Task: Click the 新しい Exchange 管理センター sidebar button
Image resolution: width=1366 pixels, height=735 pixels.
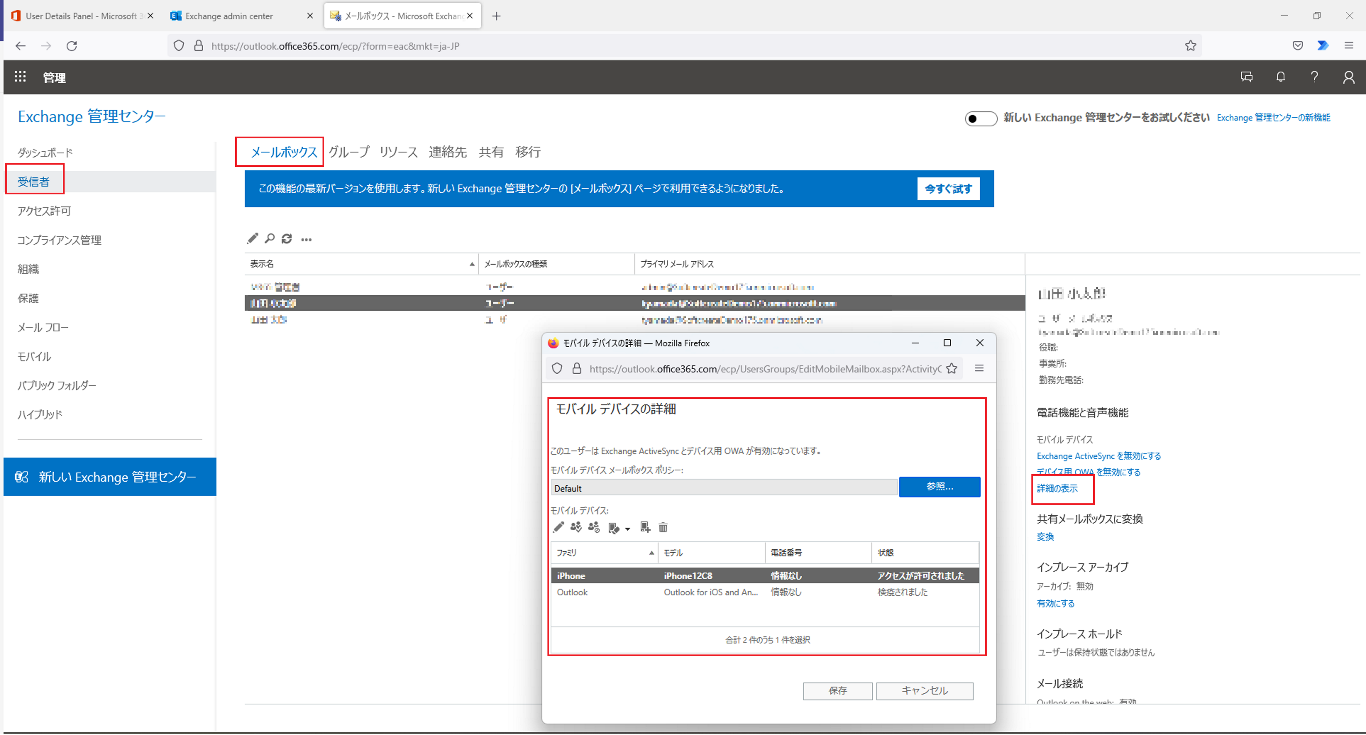Action: [x=110, y=477]
